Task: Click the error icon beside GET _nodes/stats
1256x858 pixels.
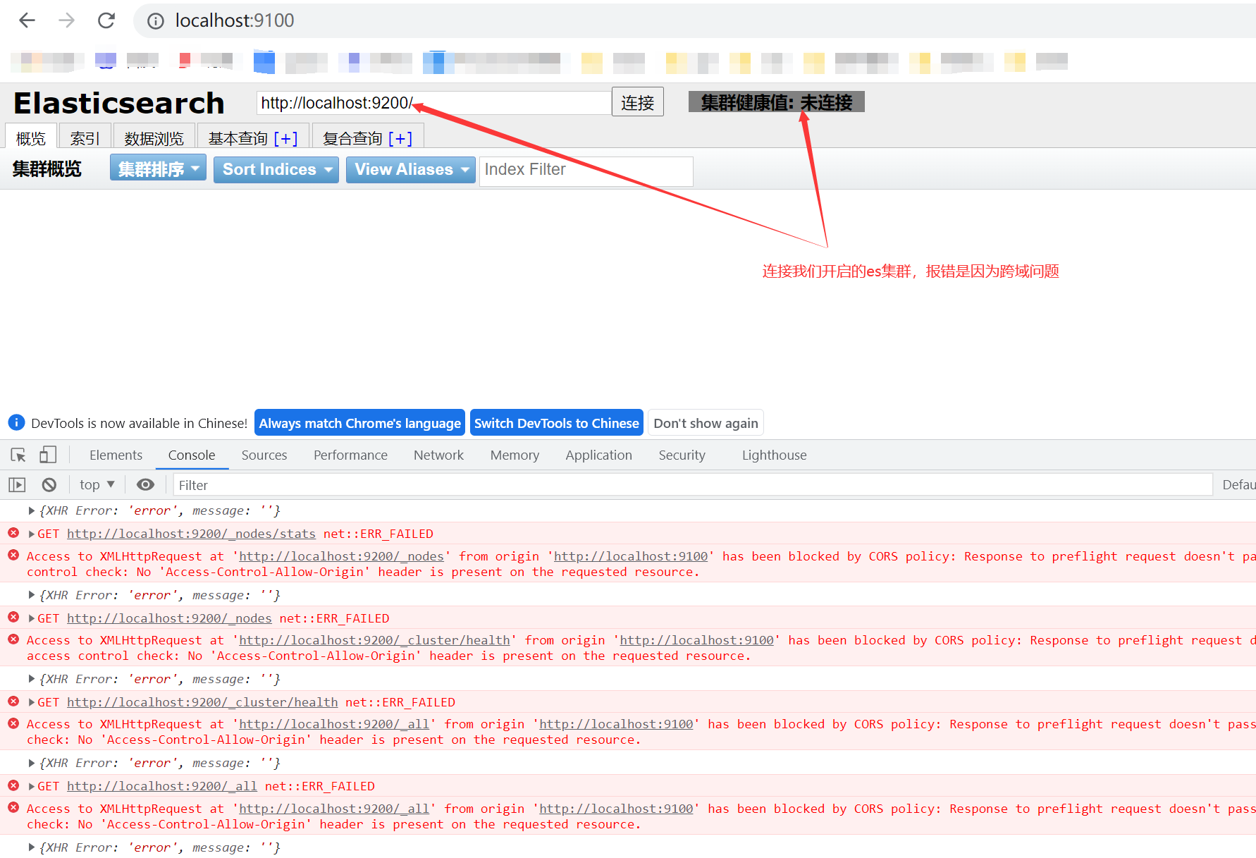Action: click(x=13, y=533)
